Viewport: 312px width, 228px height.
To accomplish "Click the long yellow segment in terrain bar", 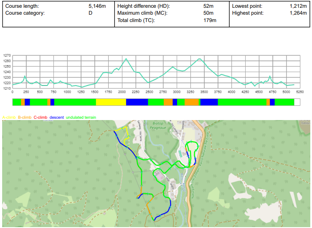I will [x=111, y=102].
